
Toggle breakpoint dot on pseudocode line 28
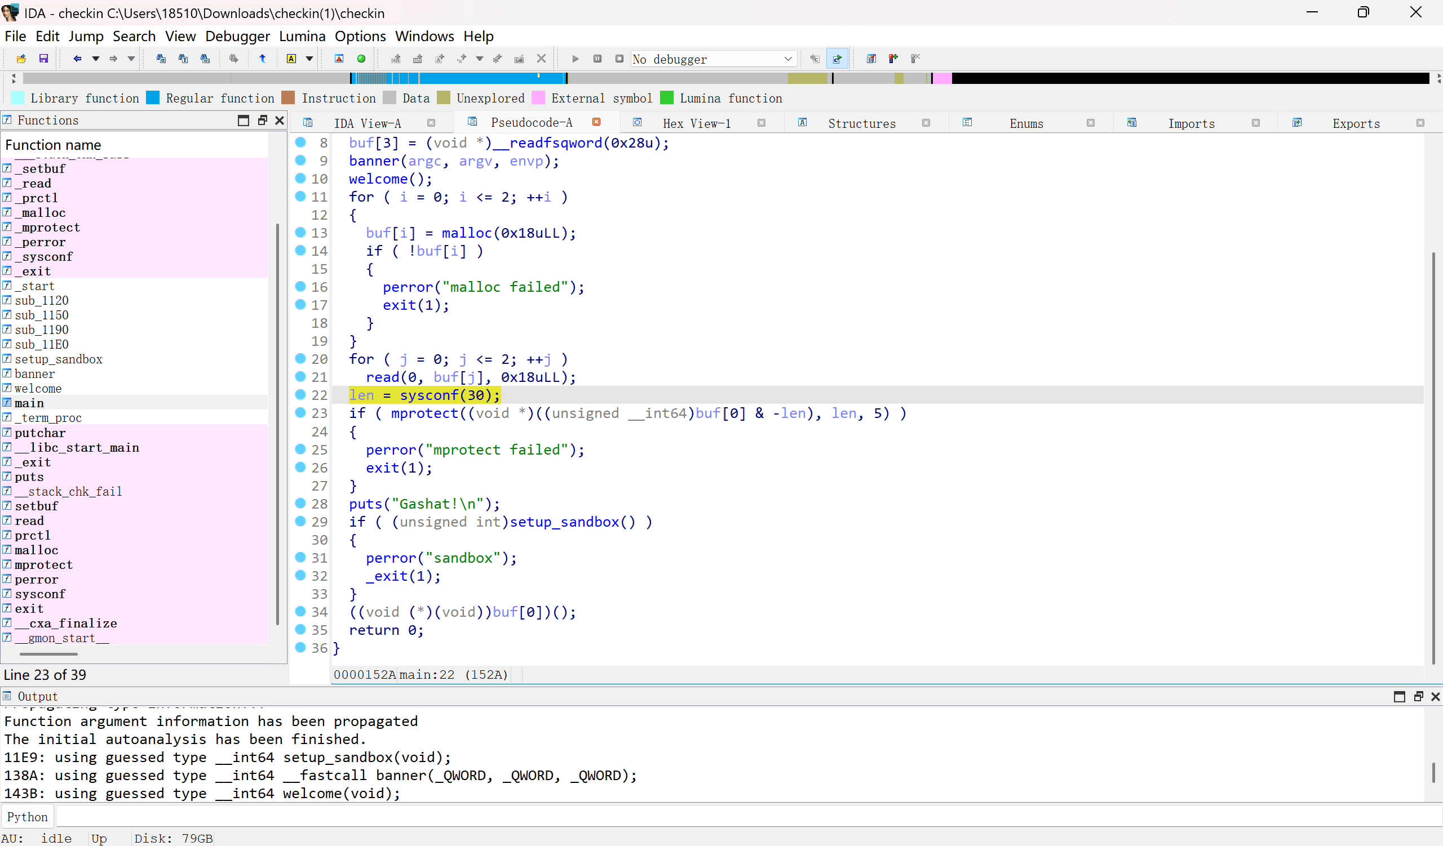(300, 503)
